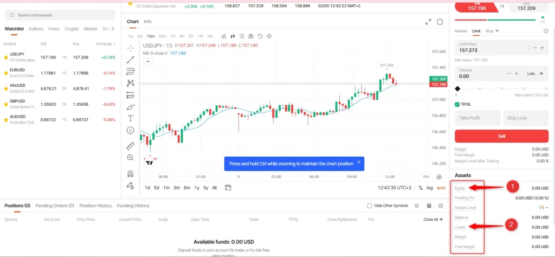Unfavorite USDJPY using its star

coord(5,57)
